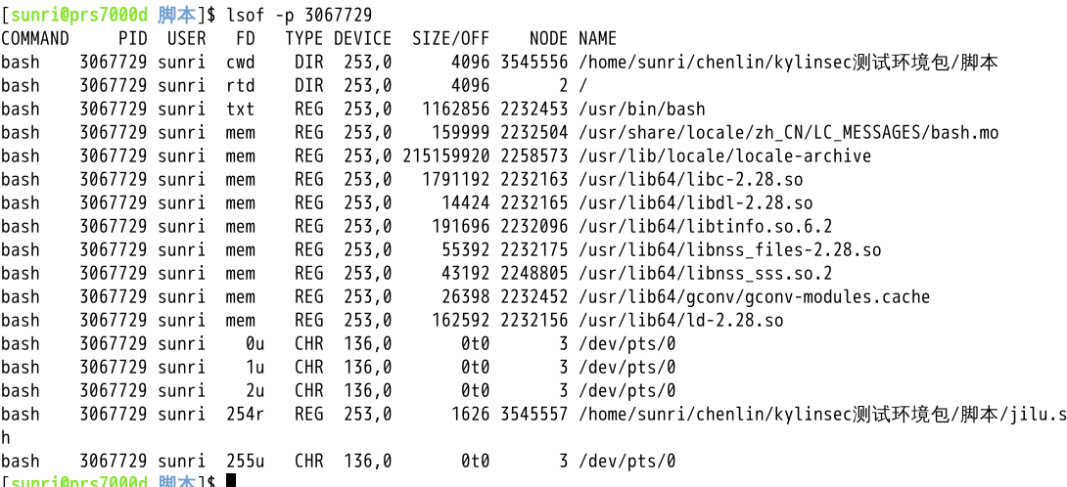Click the NODE column header

point(548,38)
